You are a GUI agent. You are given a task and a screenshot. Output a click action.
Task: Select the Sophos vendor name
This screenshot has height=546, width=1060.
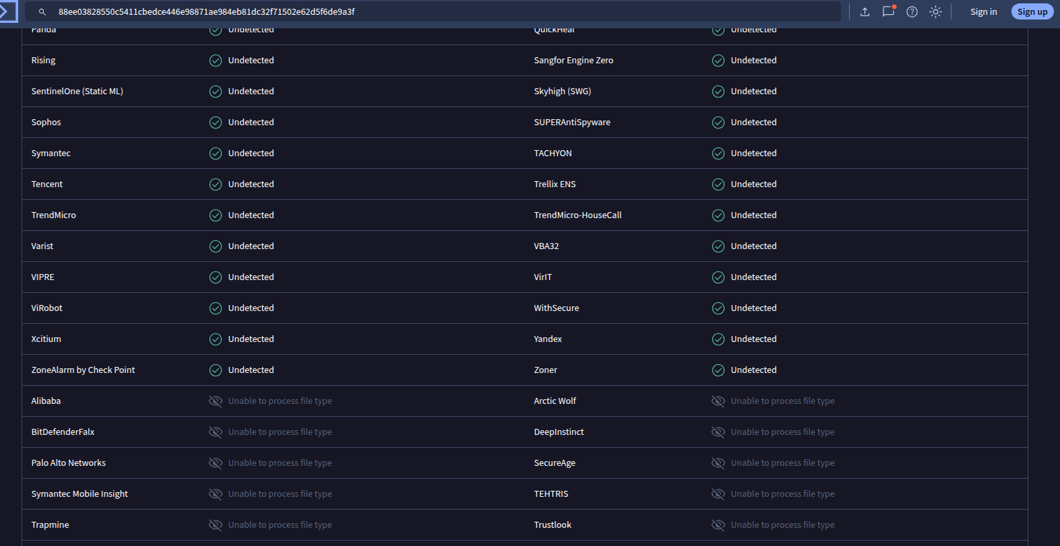pos(46,123)
